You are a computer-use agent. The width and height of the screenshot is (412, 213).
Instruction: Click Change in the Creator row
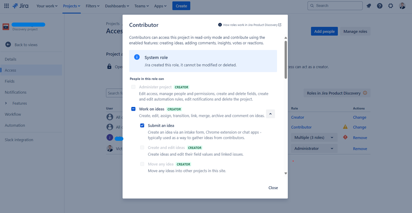[x=360, y=117]
